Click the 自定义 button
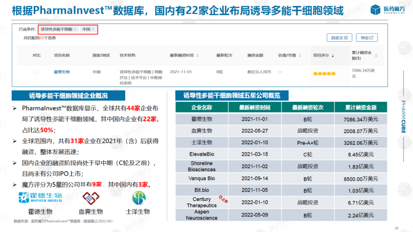413x232 pixels. coord(339,38)
